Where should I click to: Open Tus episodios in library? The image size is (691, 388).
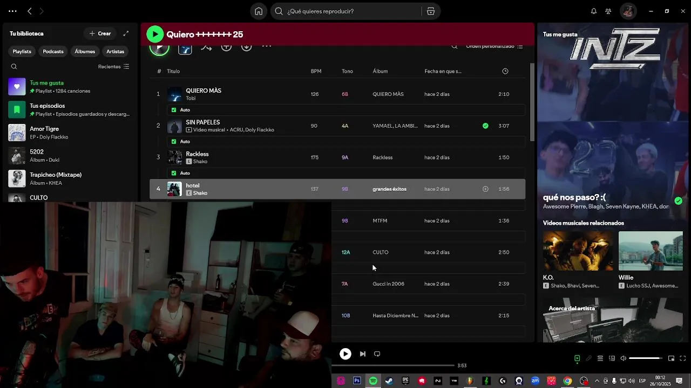[x=69, y=110]
